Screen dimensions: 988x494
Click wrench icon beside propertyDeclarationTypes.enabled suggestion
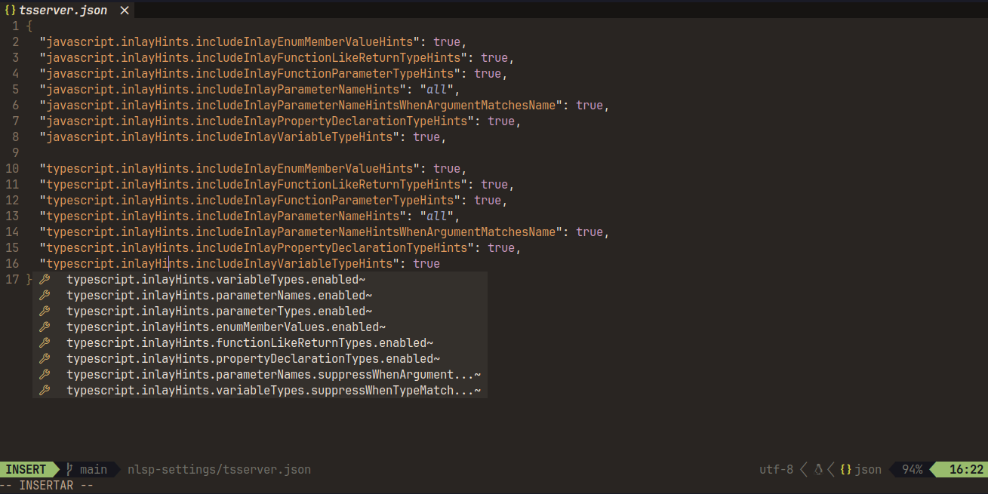45,359
